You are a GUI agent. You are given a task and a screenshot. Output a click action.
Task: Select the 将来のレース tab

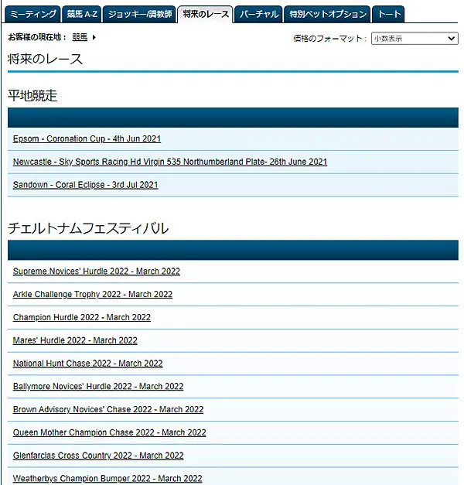pos(206,14)
